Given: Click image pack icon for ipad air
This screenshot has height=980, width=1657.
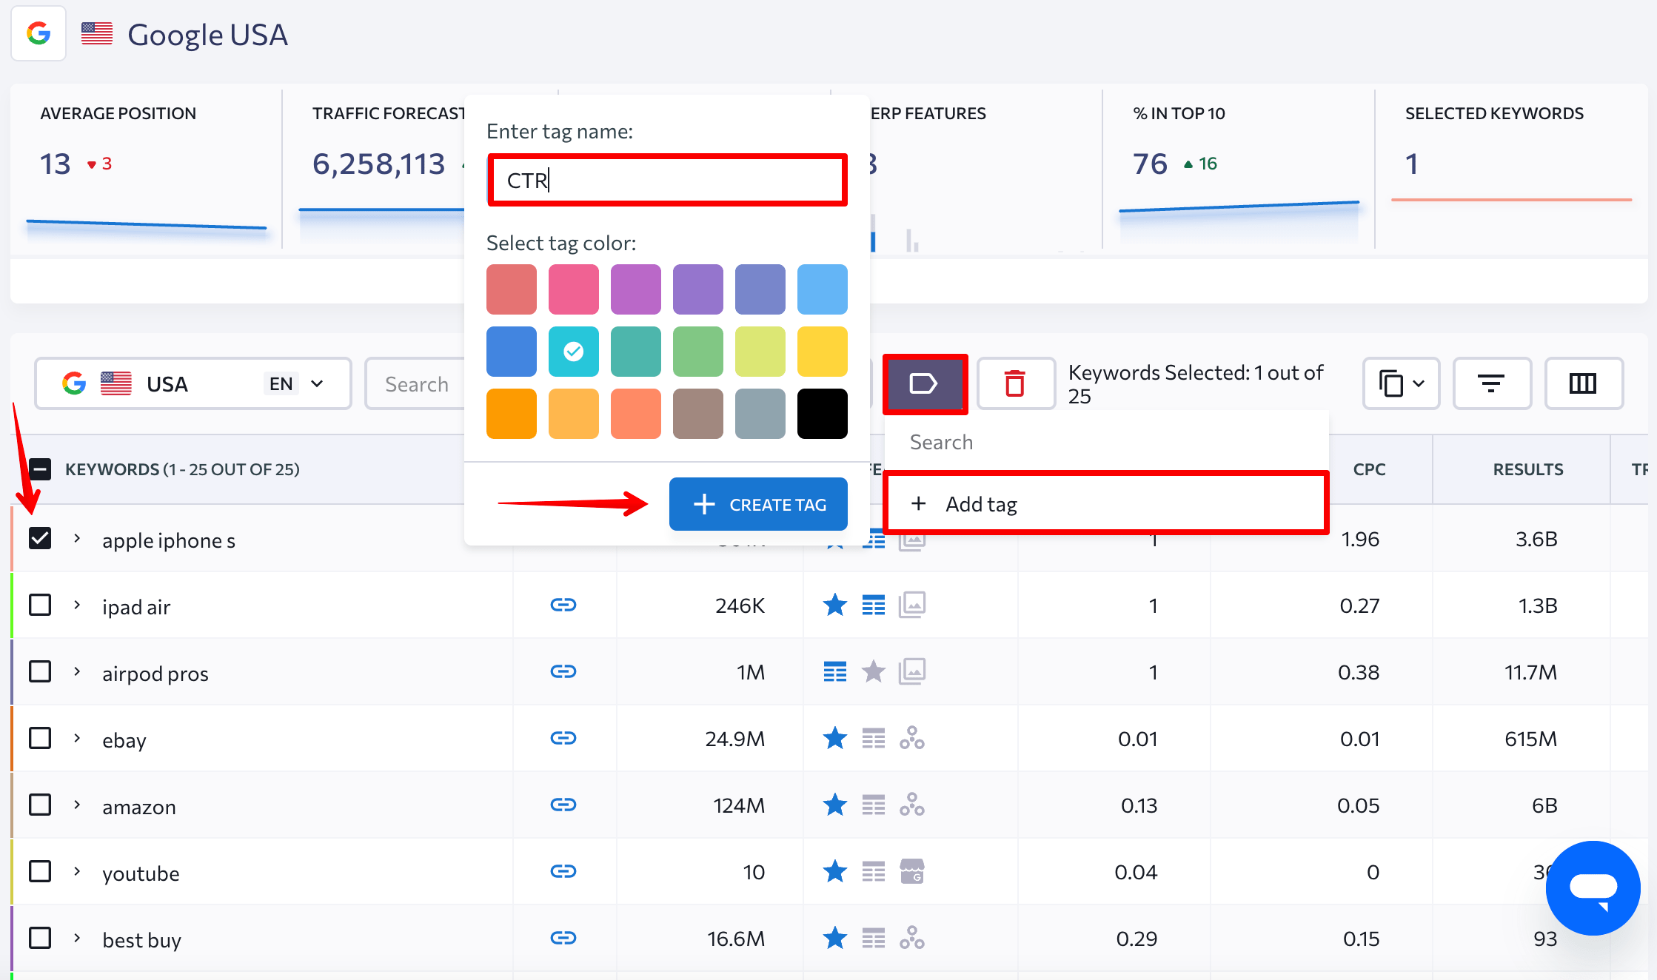Looking at the screenshot, I should point(912,605).
